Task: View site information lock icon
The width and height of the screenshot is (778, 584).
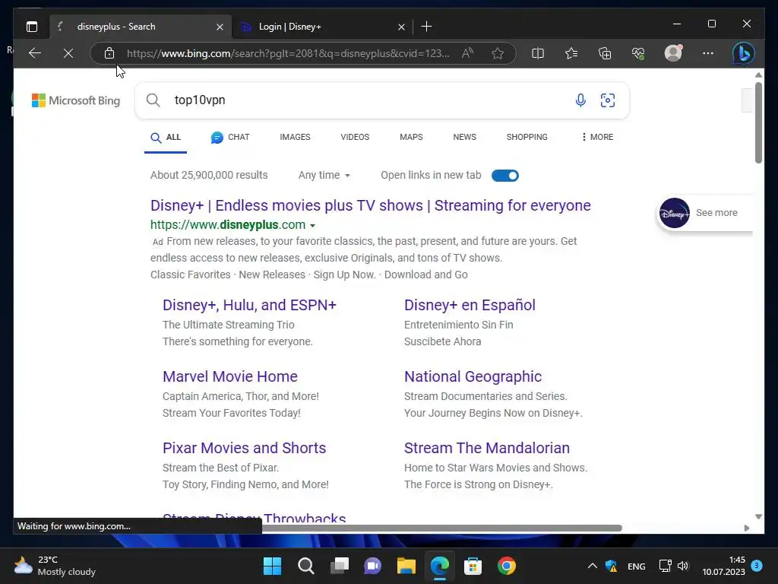Action: pos(109,53)
